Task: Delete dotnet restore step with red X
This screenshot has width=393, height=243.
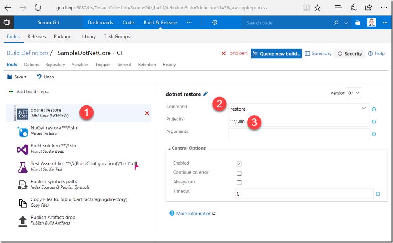Action: coord(147,113)
